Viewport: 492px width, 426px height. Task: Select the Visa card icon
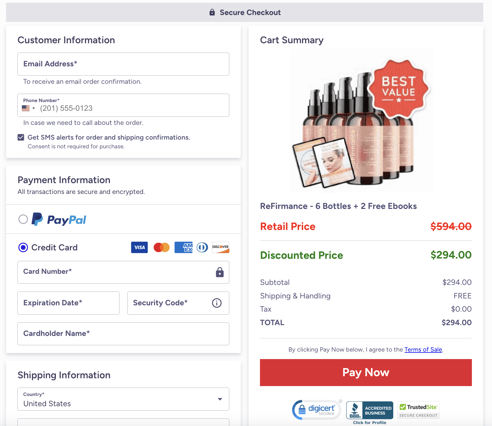coord(139,247)
